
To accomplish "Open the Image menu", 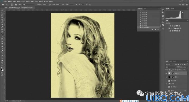I will coord(14,1).
